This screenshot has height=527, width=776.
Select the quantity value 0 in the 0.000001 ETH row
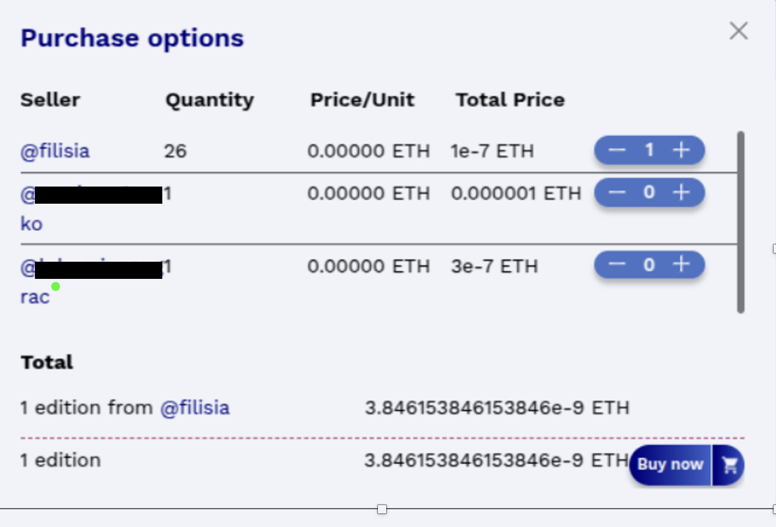(x=649, y=192)
